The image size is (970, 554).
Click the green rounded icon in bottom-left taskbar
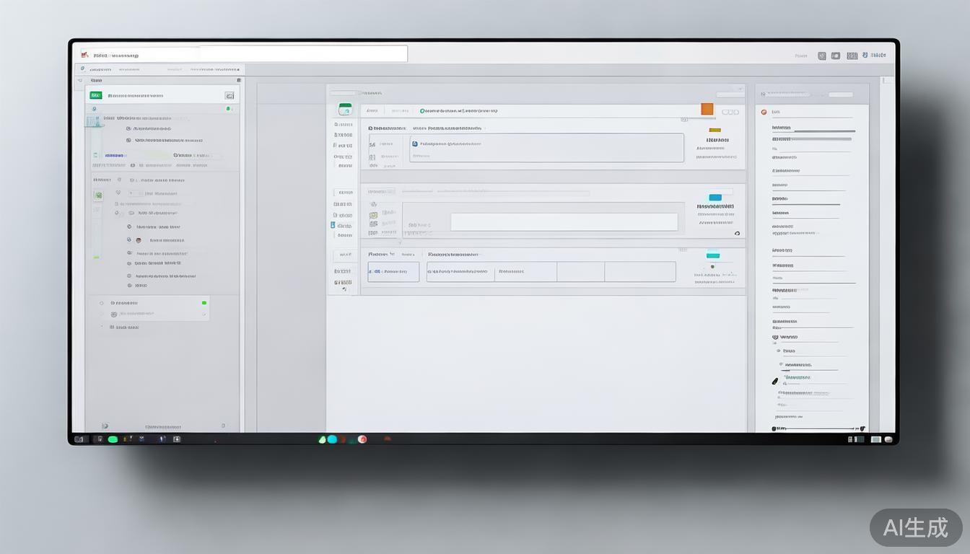(x=113, y=439)
